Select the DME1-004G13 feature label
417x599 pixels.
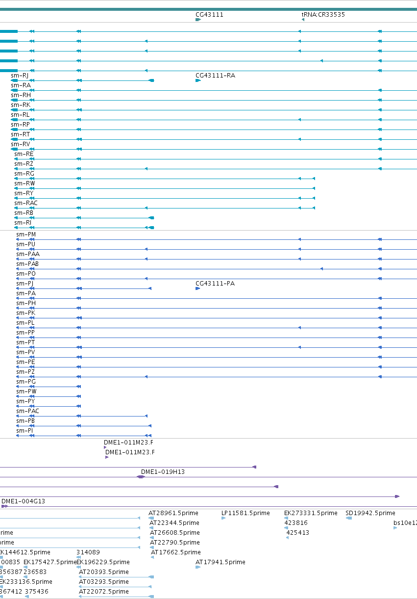[24, 501]
